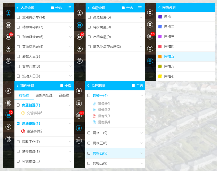Expand the 民政工作(2) category chevron

[70, 142]
